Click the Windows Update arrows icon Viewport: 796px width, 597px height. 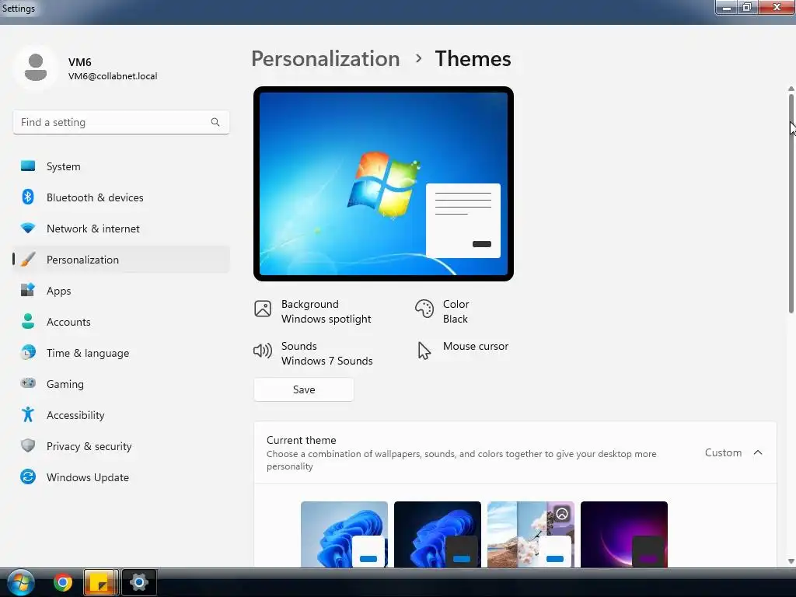click(28, 477)
